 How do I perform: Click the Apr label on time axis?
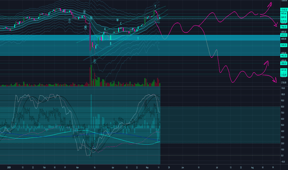point(113,168)
